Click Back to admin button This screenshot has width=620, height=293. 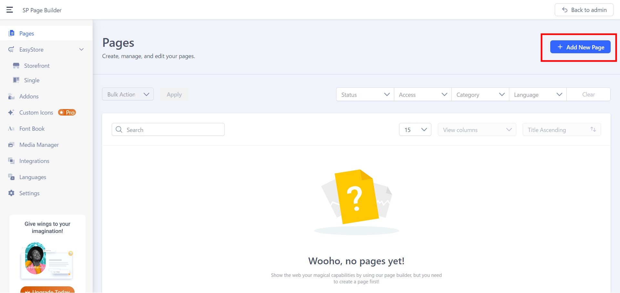(584, 10)
